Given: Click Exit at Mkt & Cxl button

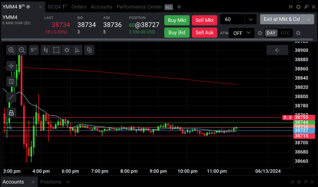Looking at the screenshot, I should pos(282,19).
